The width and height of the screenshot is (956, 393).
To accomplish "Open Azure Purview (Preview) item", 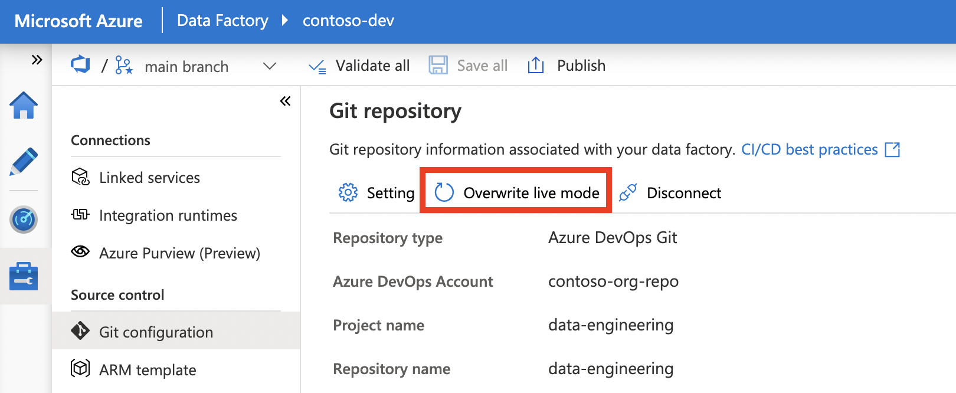I will [179, 253].
